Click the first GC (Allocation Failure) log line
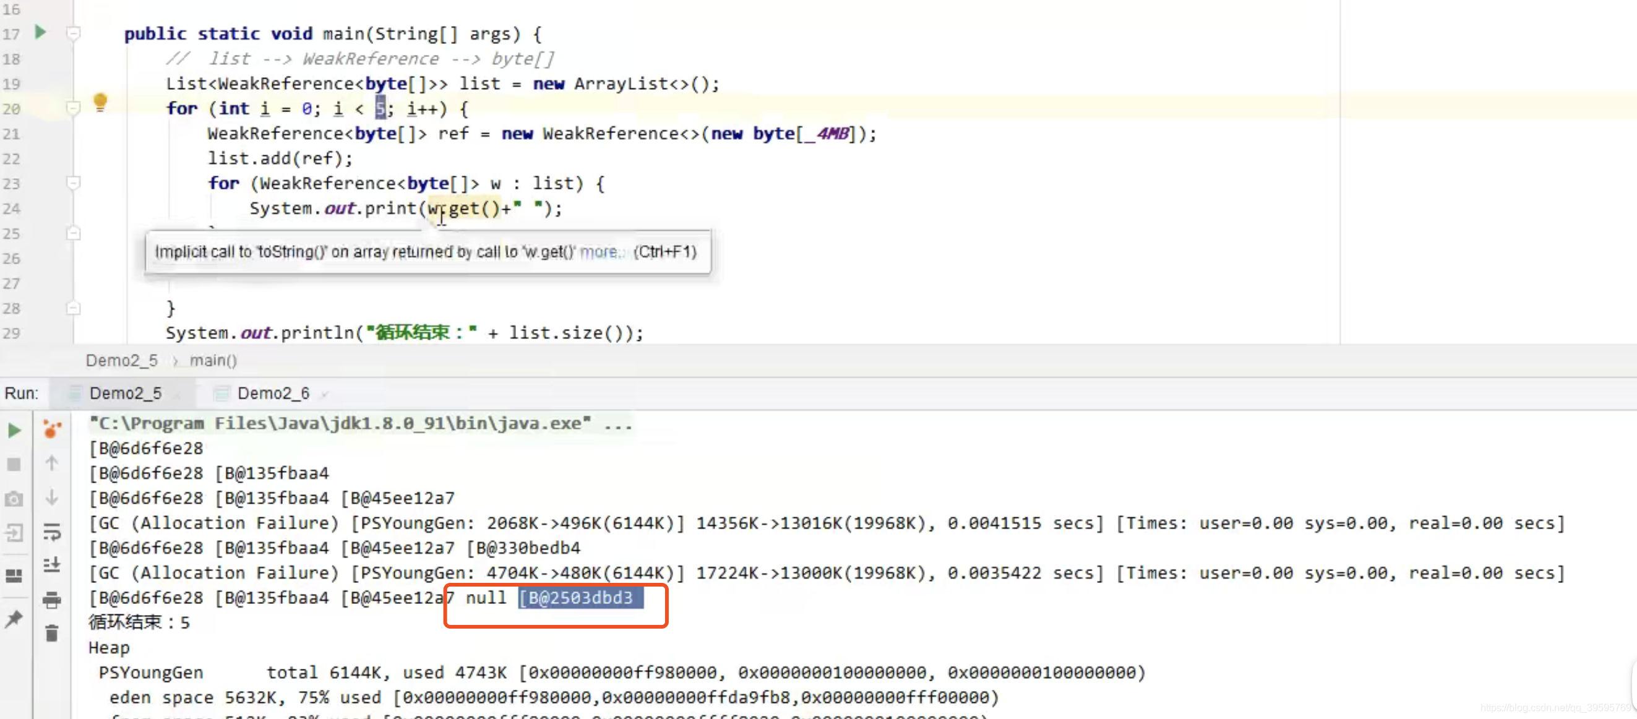The height and width of the screenshot is (719, 1637). tap(827, 523)
